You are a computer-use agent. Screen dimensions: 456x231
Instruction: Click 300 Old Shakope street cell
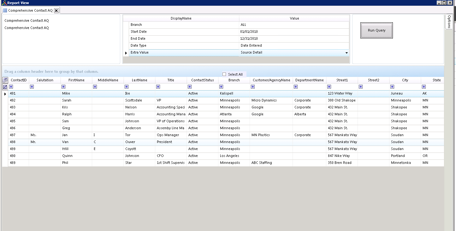[342, 100]
